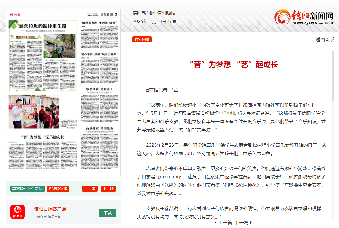Open the 往期回顾 past issues button

142,40
